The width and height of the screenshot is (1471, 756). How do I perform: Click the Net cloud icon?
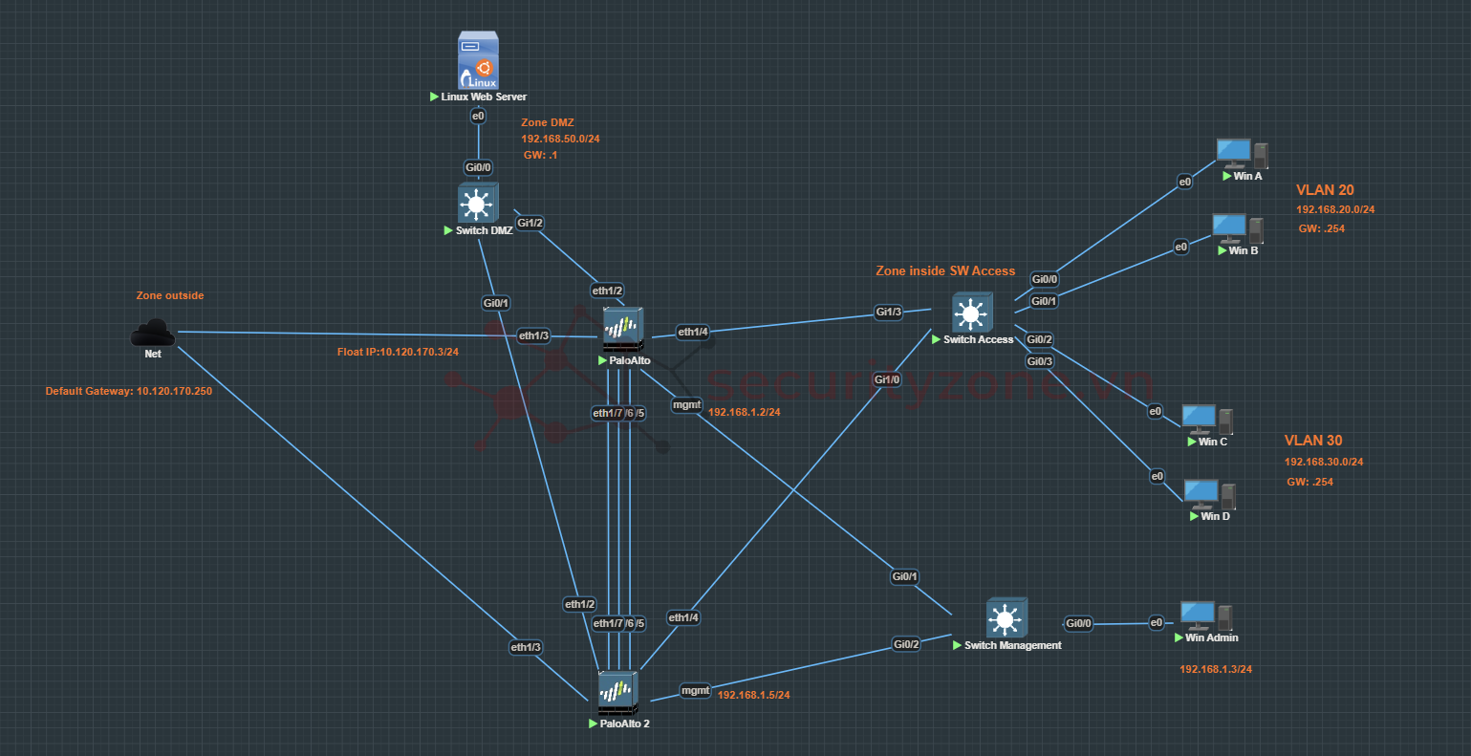click(x=153, y=334)
